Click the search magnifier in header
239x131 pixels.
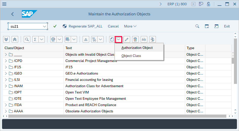click(x=197, y=26)
